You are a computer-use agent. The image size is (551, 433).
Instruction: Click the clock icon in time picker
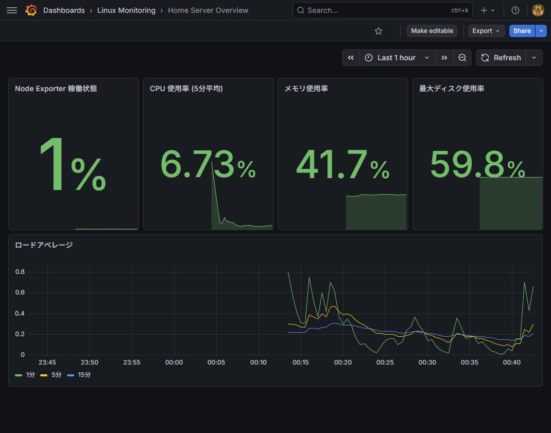(369, 58)
